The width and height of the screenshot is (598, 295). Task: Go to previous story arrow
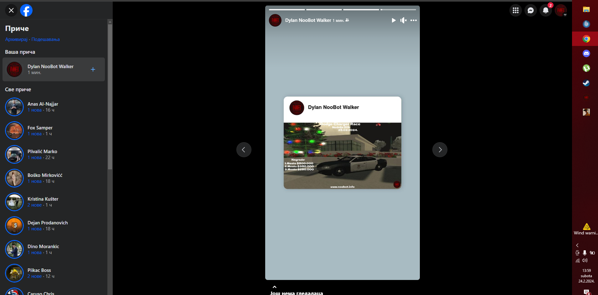point(244,150)
